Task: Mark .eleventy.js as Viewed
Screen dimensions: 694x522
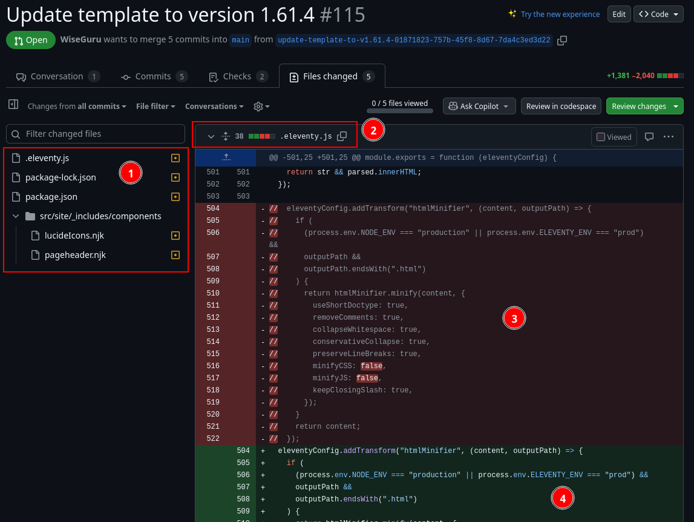Action: pyautogui.click(x=614, y=137)
